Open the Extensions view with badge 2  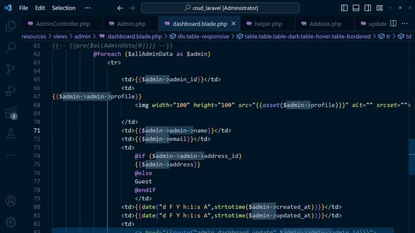11,113
